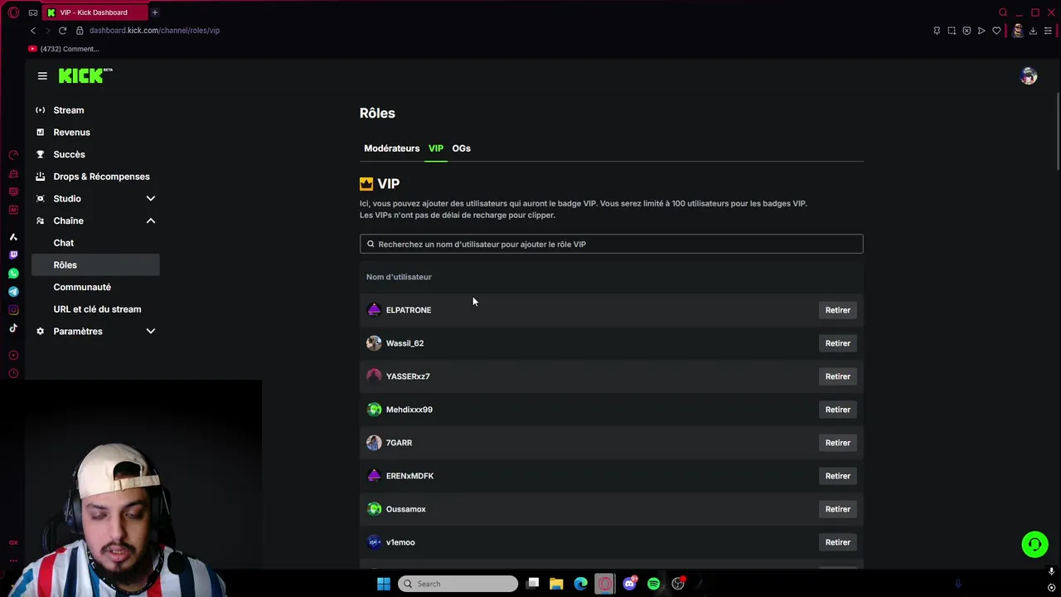Expand the Paramètres sidebar section
The width and height of the screenshot is (1061, 597).
coord(151,332)
